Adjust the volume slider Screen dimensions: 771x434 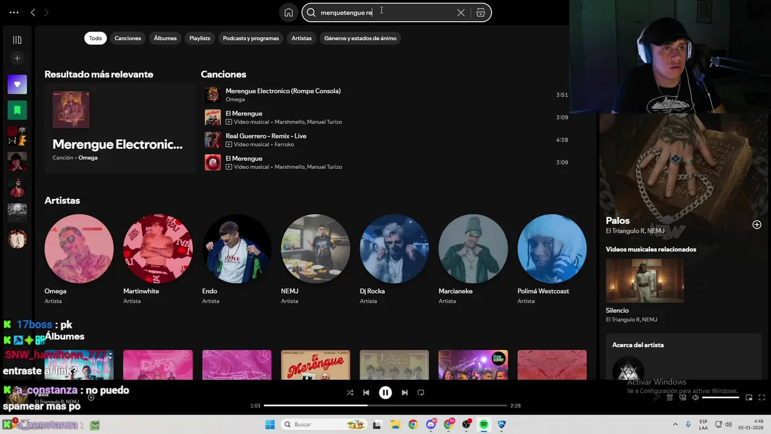point(720,398)
